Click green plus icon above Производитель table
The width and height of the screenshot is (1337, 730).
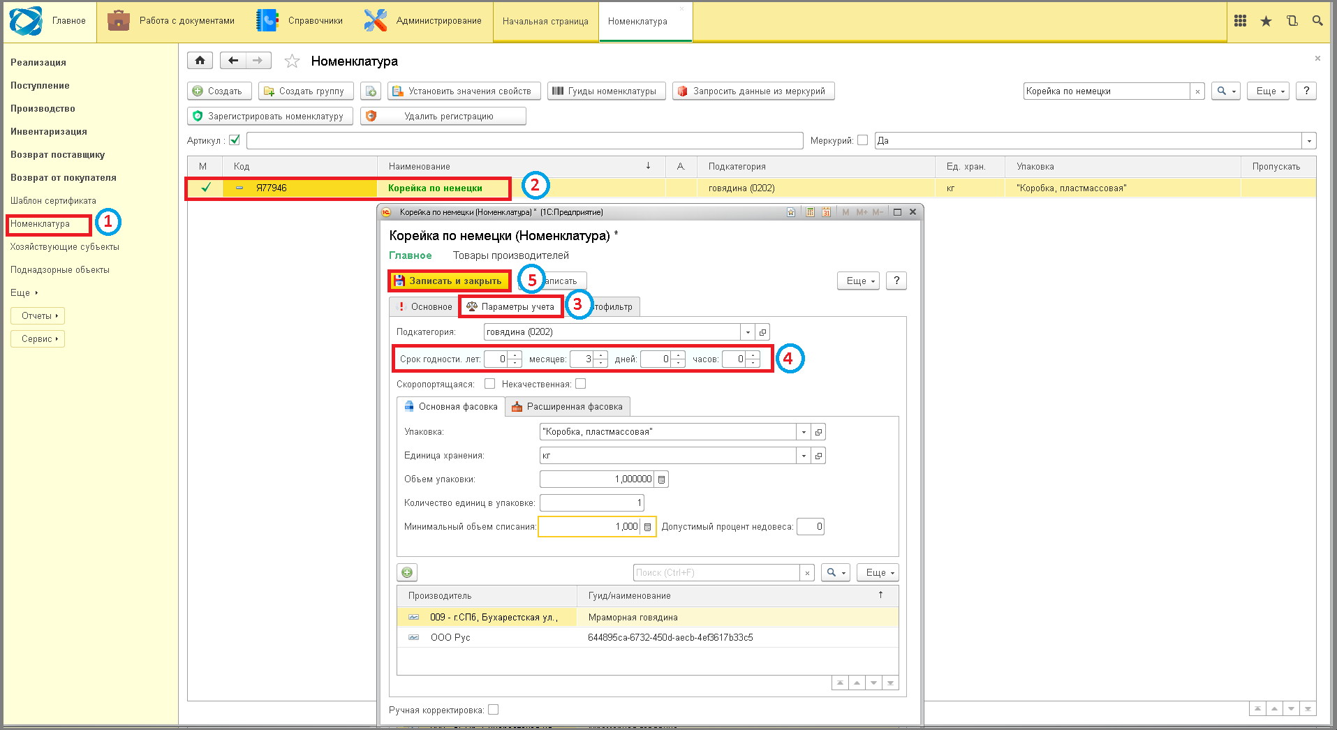tap(407, 572)
